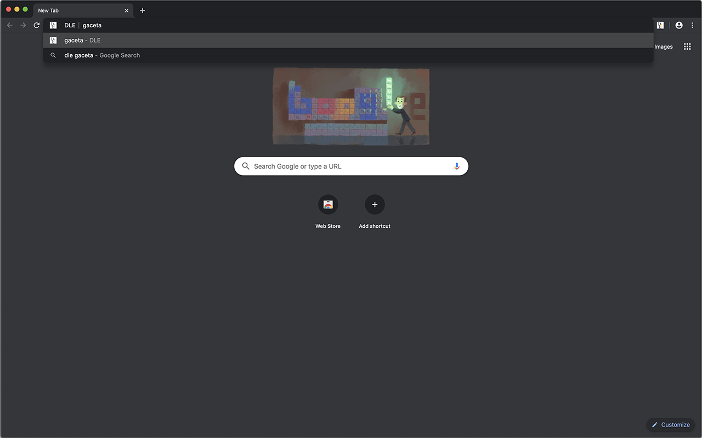
Task: Go back using the back arrow
Action: coord(10,25)
